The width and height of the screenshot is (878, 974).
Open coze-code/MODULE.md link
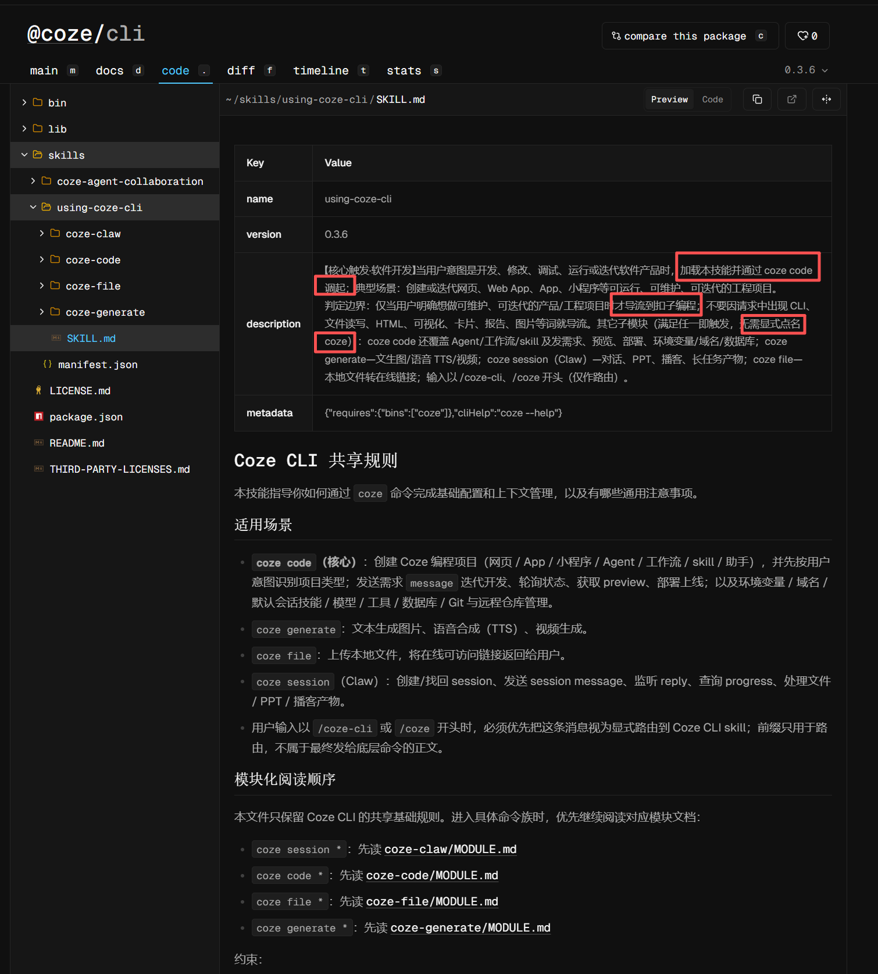(432, 875)
